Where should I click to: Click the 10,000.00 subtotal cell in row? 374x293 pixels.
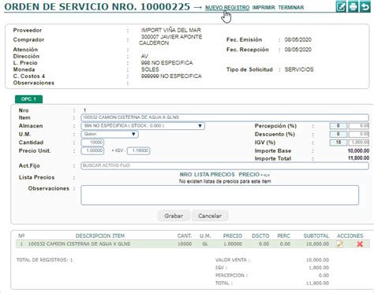coord(317,244)
